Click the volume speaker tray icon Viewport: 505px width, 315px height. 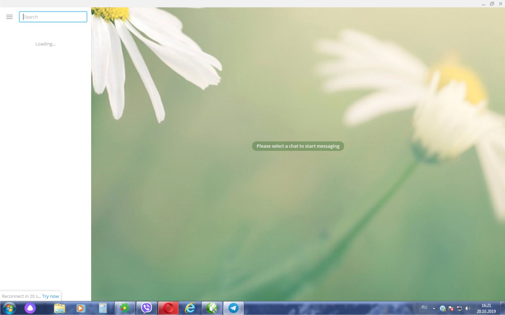coord(468,308)
